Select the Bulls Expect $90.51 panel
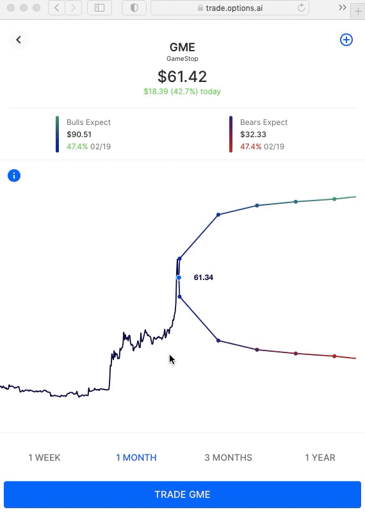This screenshot has height=512, width=365. 83,134
